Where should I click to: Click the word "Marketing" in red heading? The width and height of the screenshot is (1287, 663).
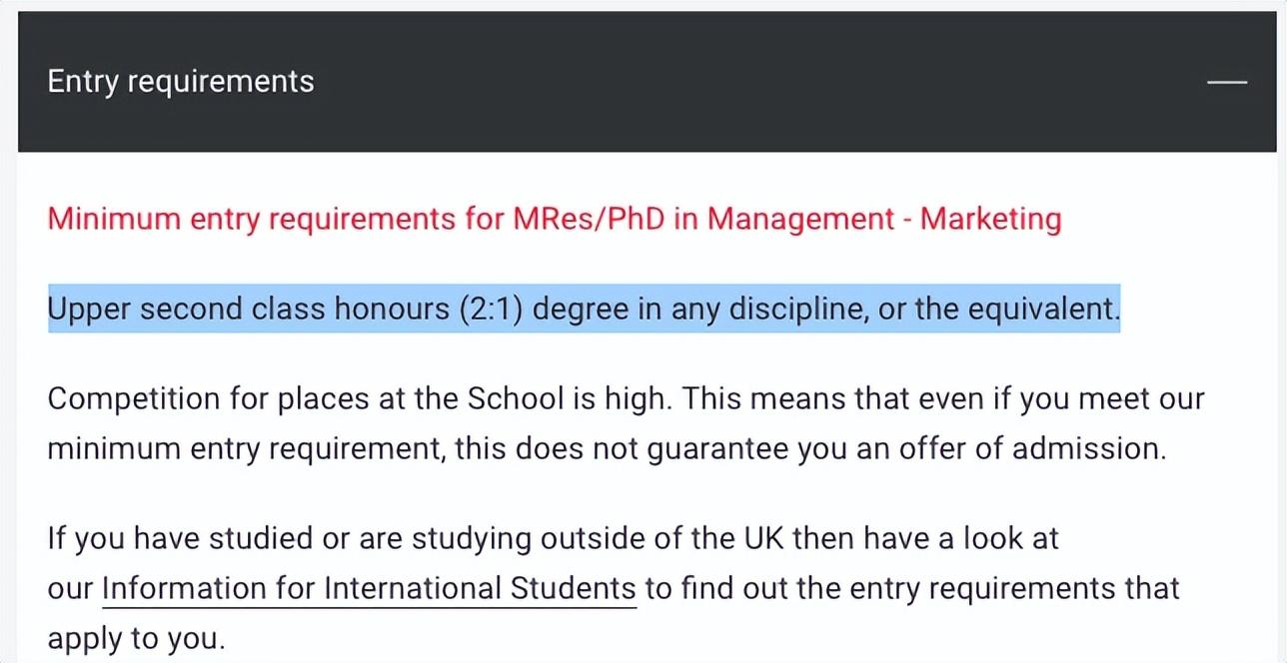click(990, 219)
